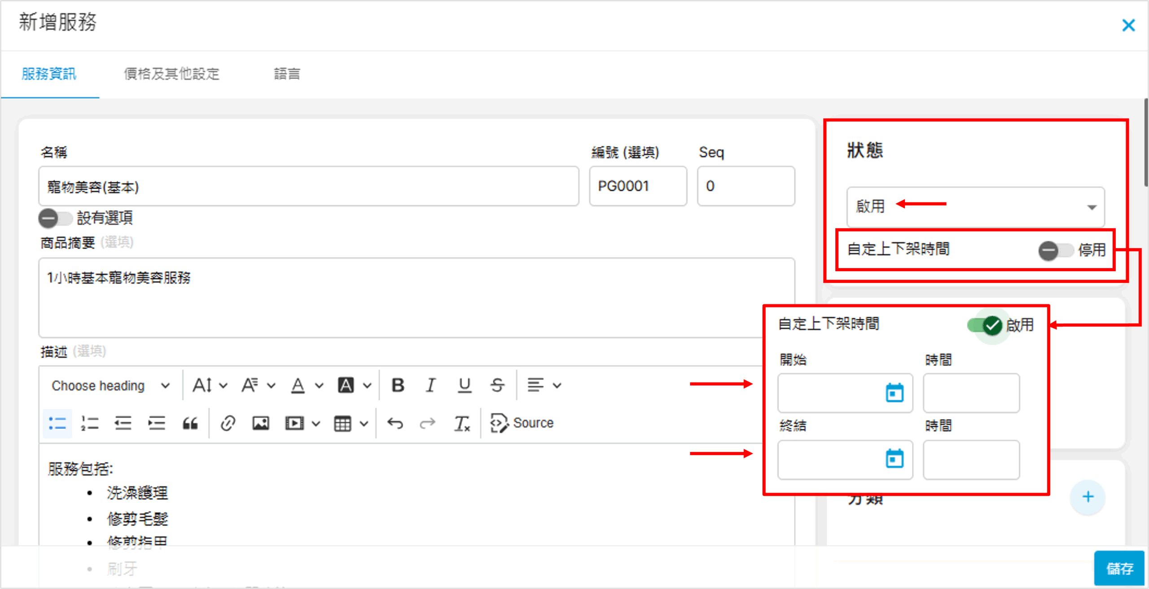Click the Source editing button
This screenshot has height=589, width=1149.
coord(522,423)
